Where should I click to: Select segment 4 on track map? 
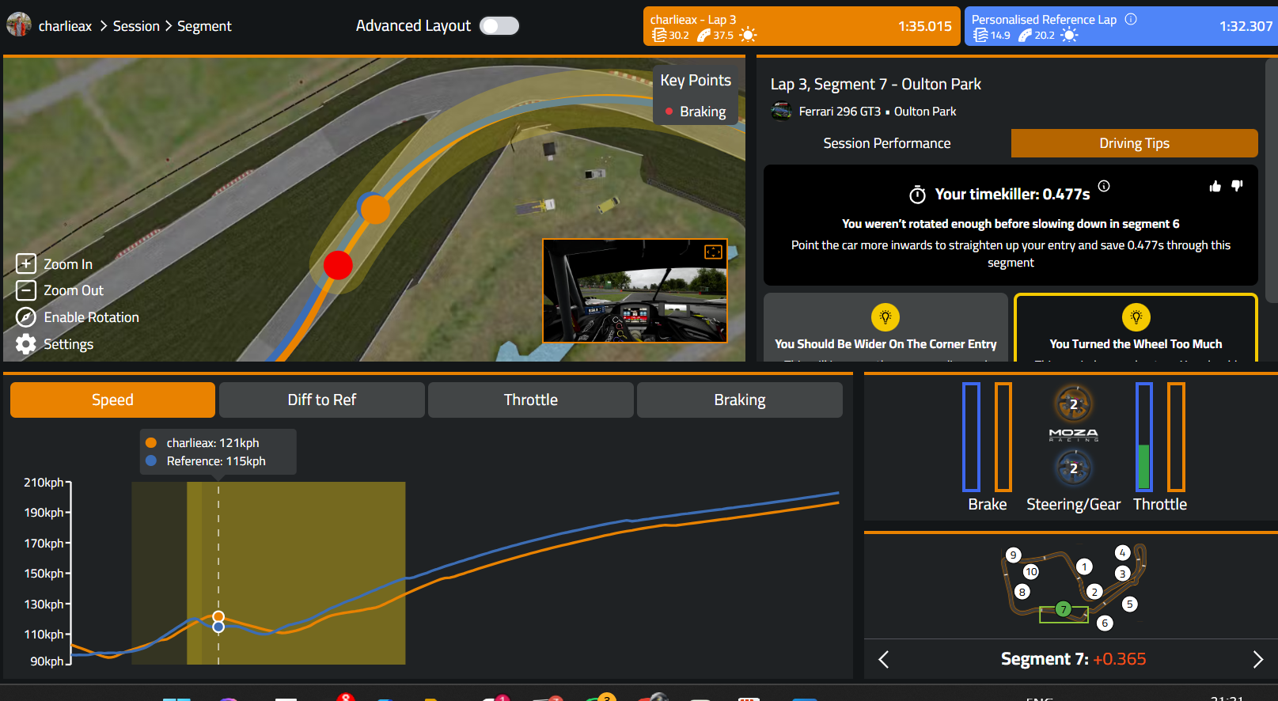tap(1122, 552)
